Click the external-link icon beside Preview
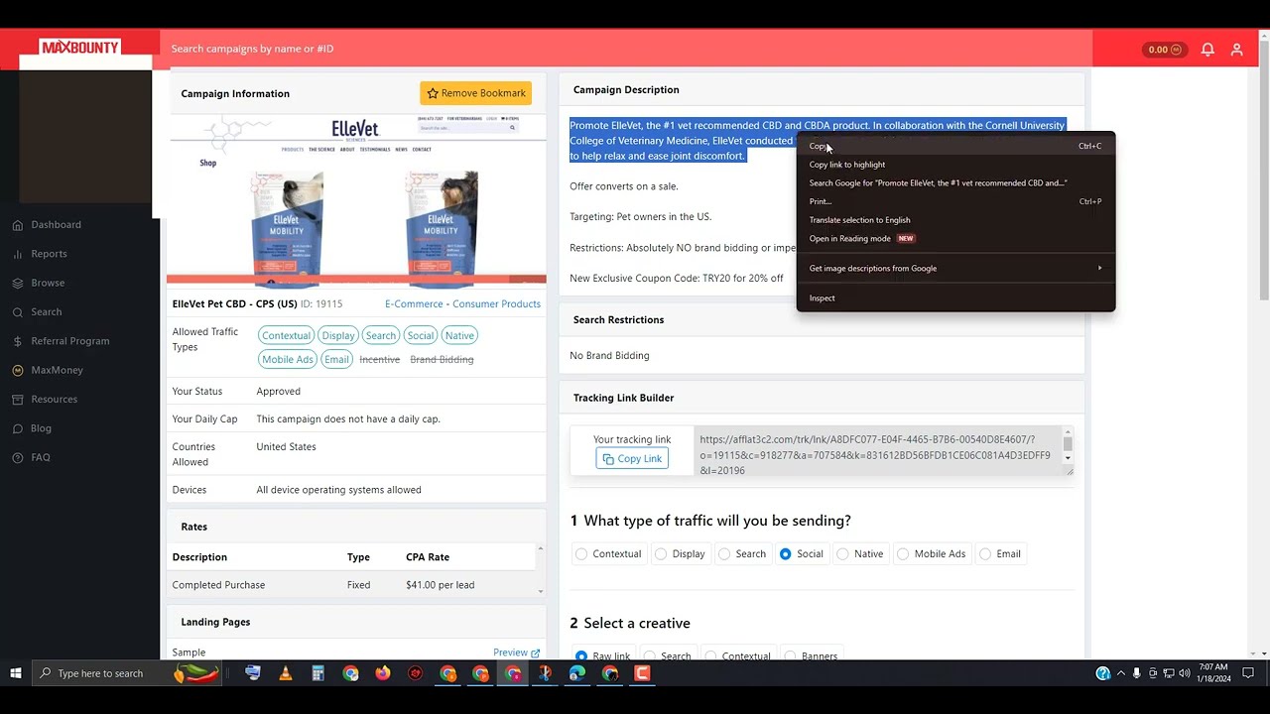 coord(536,653)
